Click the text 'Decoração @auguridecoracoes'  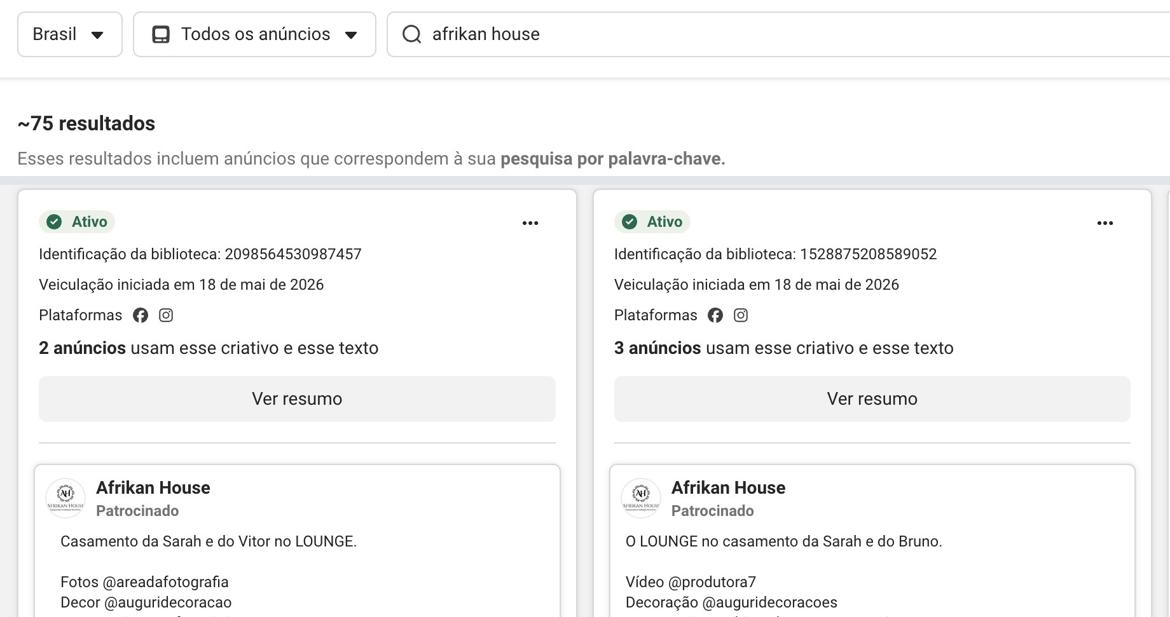pyautogui.click(x=732, y=602)
